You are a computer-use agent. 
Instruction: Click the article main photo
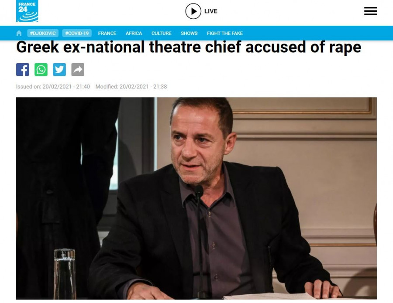point(196,198)
